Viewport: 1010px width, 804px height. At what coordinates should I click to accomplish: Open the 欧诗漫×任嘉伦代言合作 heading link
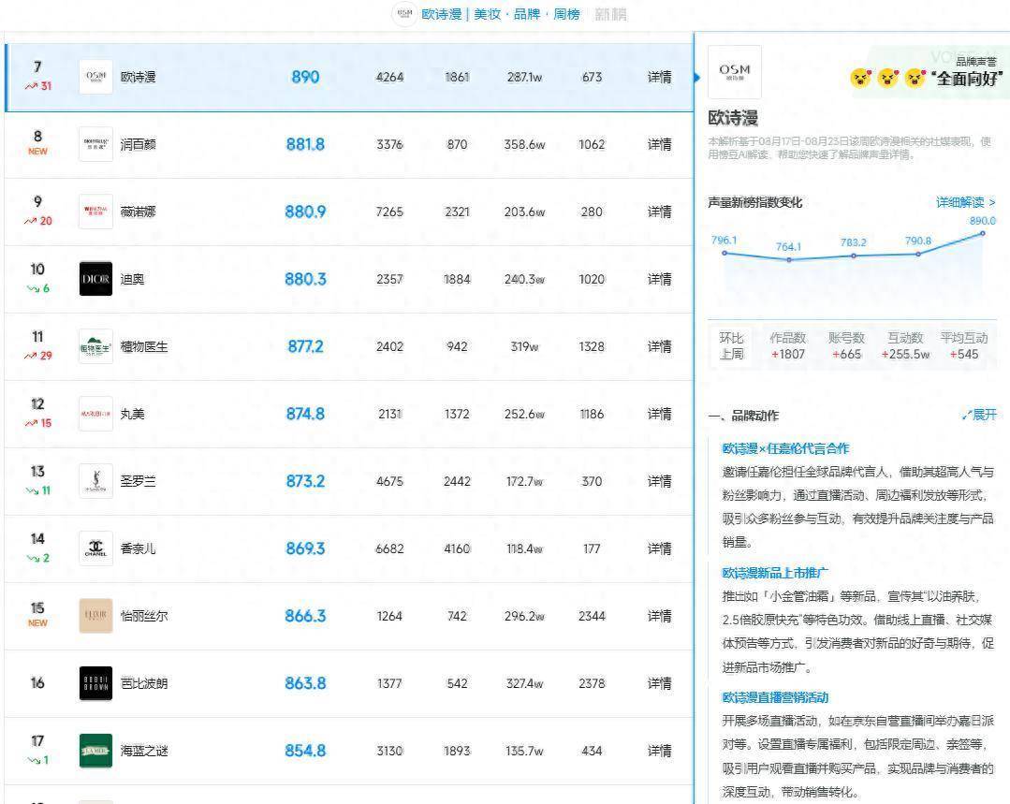click(x=785, y=448)
